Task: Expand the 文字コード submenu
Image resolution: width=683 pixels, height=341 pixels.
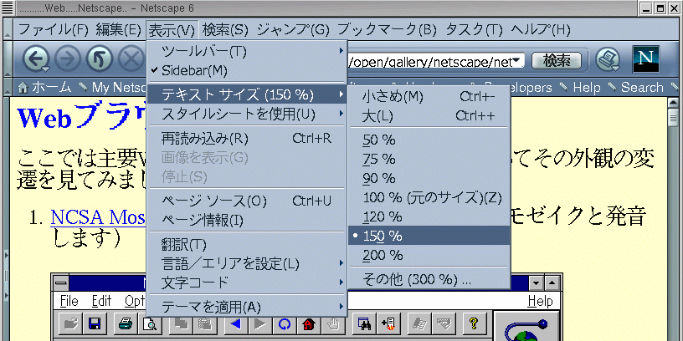Action: click(x=247, y=282)
